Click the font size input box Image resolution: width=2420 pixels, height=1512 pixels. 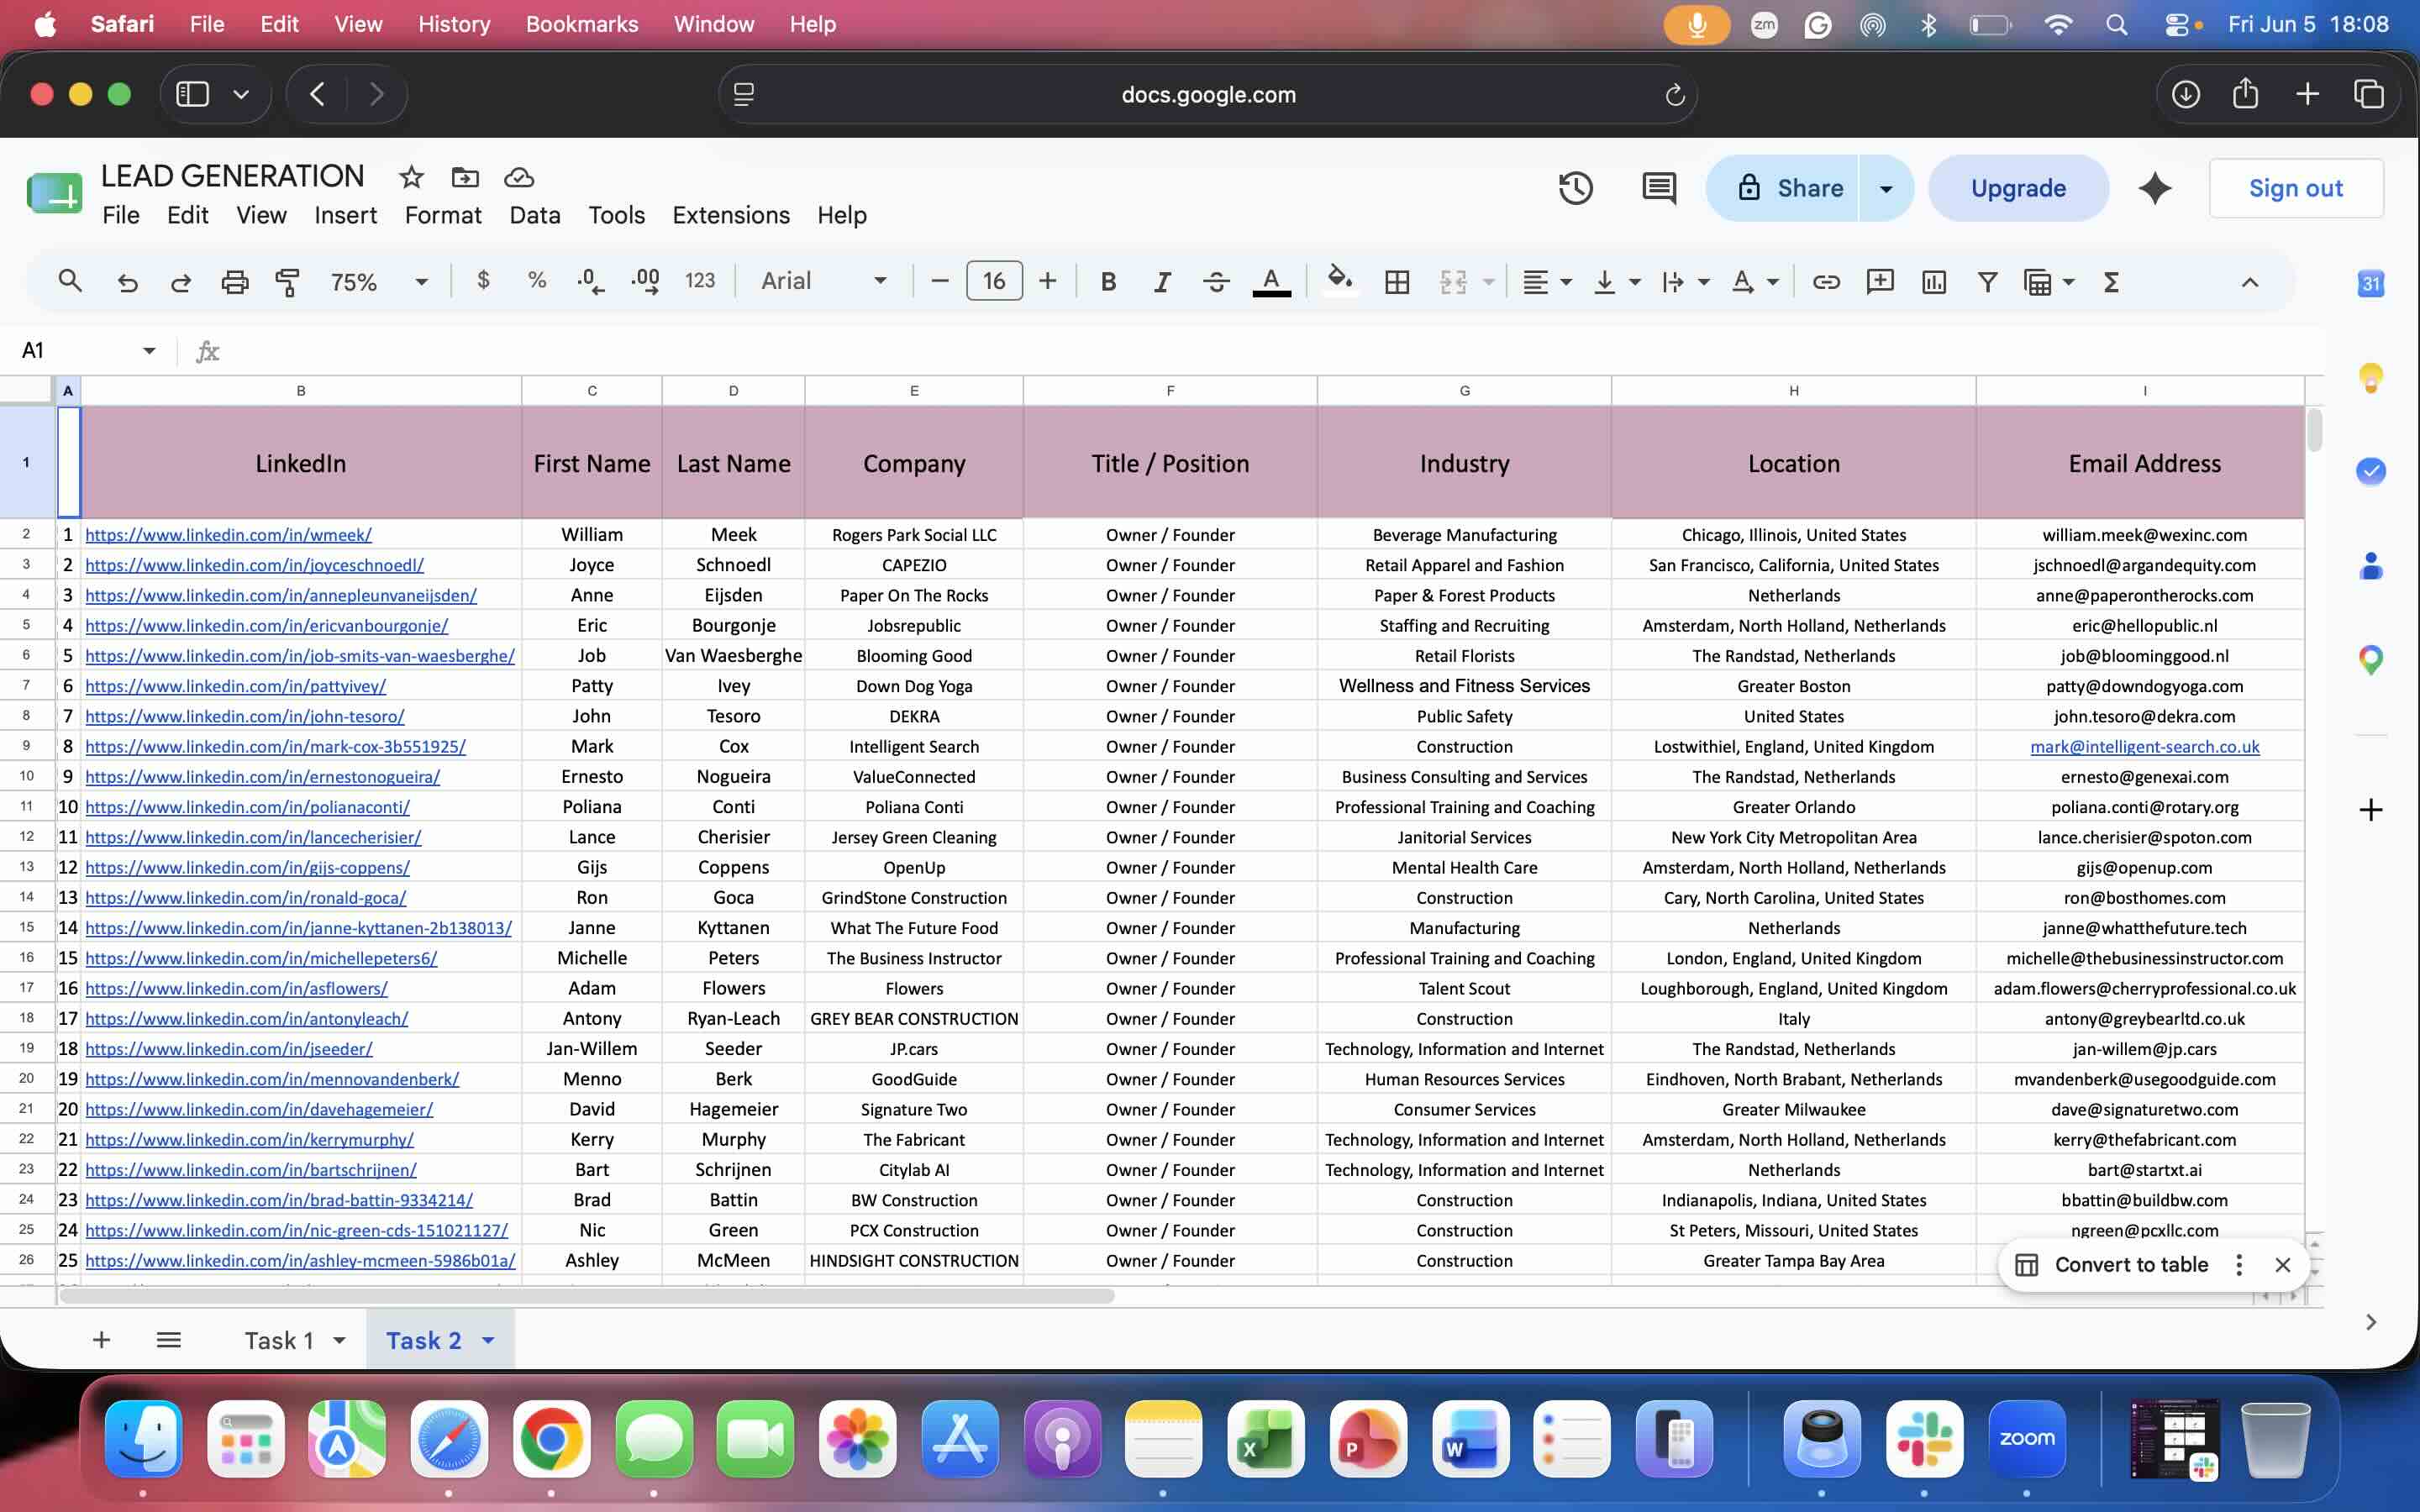click(993, 281)
